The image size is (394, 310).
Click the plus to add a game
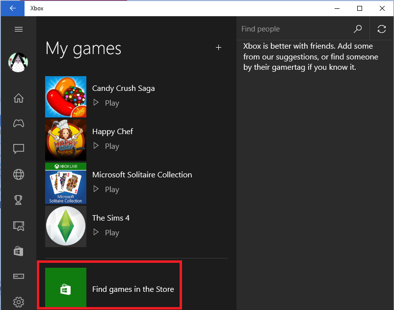(x=218, y=48)
